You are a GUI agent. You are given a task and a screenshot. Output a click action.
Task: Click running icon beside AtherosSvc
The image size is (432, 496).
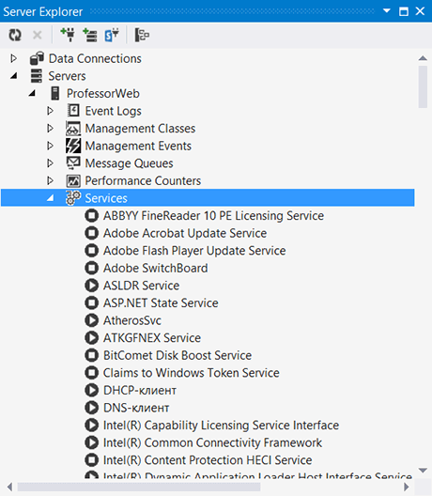pyautogui.click(x=92, y=320)
